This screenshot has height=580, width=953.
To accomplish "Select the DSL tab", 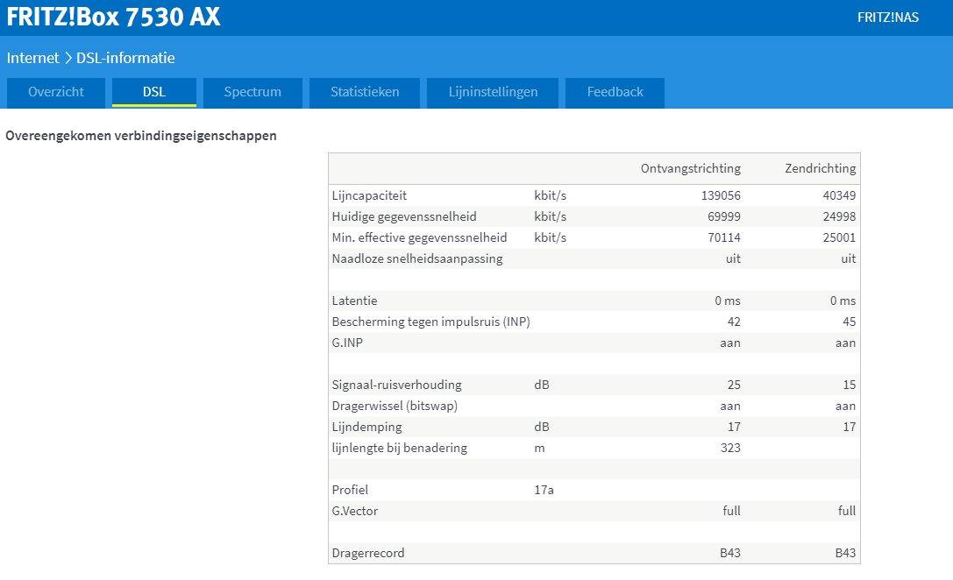I will tap(154, 92).
